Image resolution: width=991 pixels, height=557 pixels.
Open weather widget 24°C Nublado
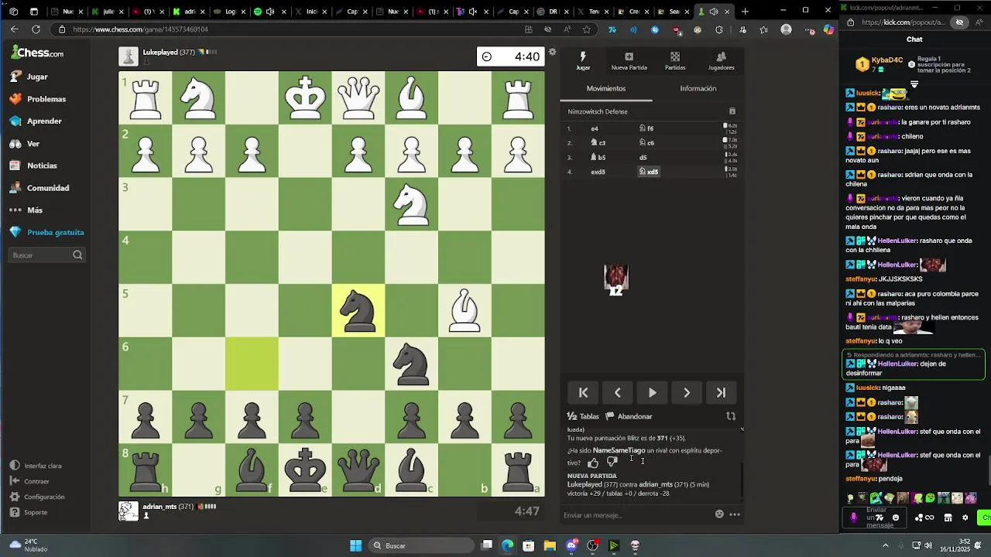coord(29,545)
